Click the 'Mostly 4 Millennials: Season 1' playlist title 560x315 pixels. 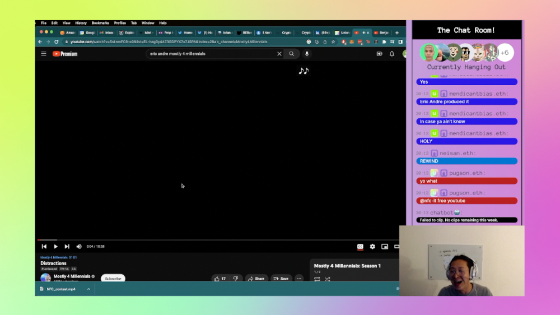pyautogui.click(x=348, y=266)
